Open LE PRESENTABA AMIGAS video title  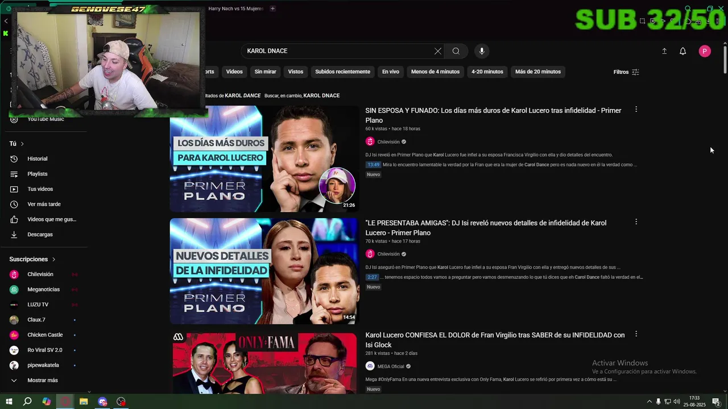(x=486, y=228)
